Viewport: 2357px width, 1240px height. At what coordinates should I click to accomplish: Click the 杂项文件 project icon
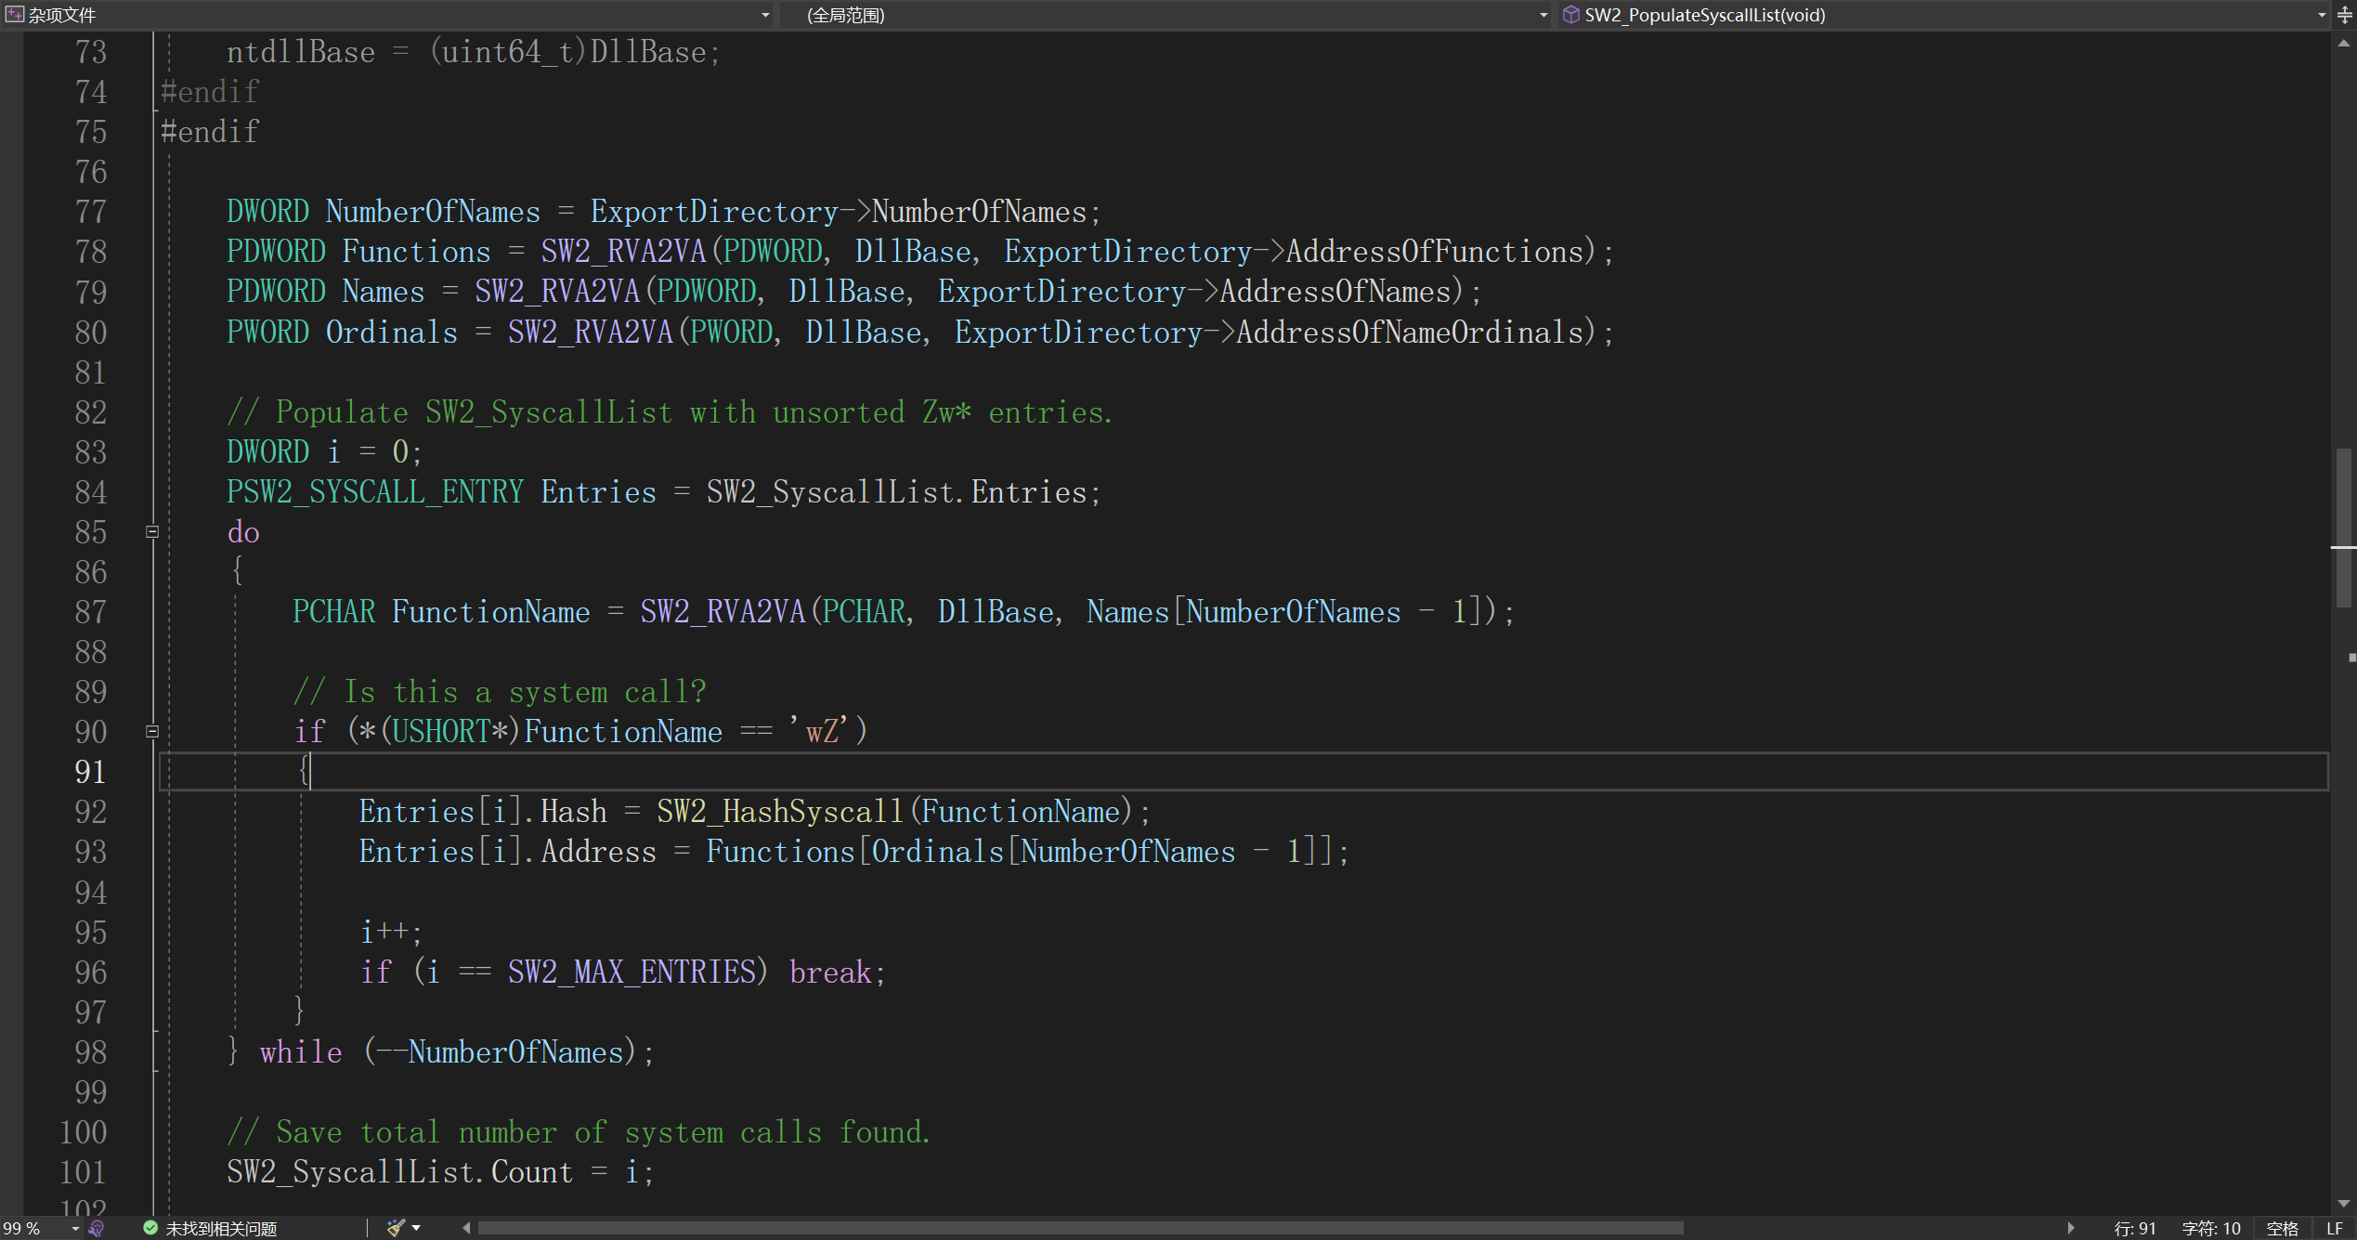pyautogui.click(x=14, y=15)
